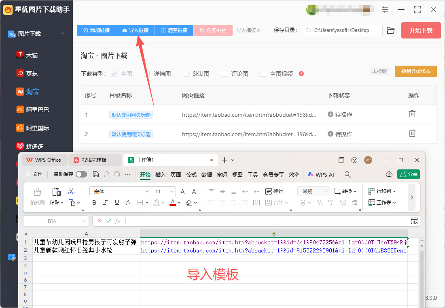Open the font color red swatch
The height and width of the screenshot is (308, 445).
coord(173,203)
